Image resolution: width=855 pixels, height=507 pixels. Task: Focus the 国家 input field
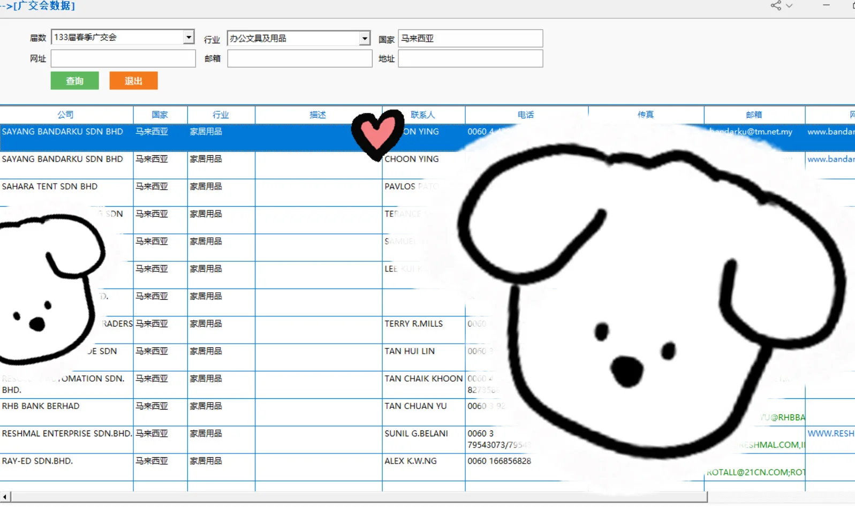pos(471,39)
